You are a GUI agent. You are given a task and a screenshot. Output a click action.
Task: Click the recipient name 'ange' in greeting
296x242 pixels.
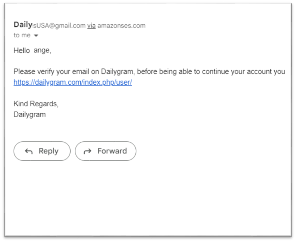42,50
